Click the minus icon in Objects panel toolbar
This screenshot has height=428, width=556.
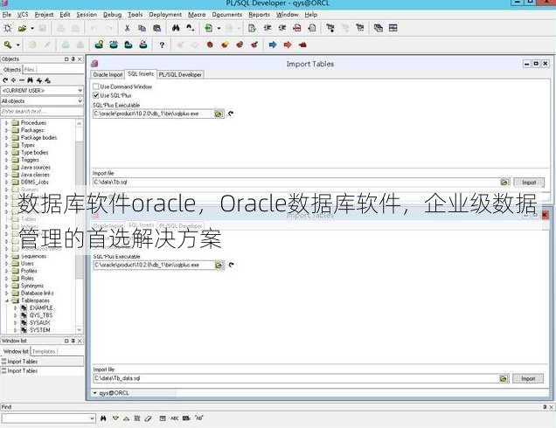[22, 80]
